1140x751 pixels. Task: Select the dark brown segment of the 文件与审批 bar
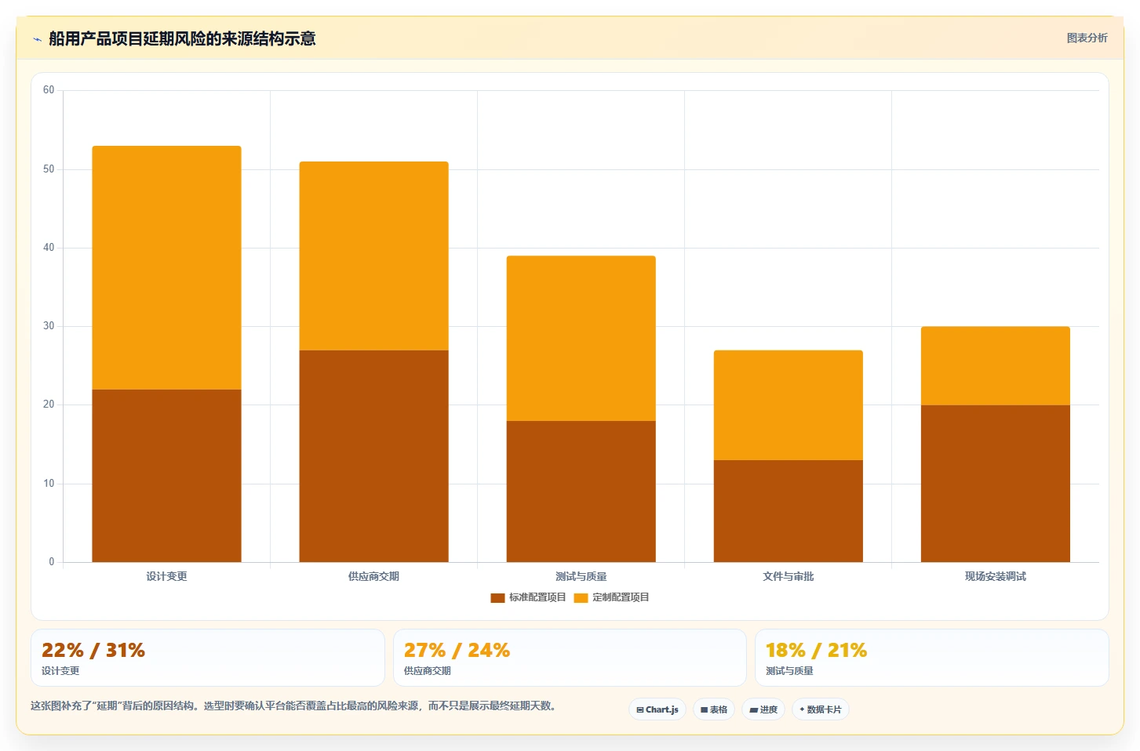[788, 511]
